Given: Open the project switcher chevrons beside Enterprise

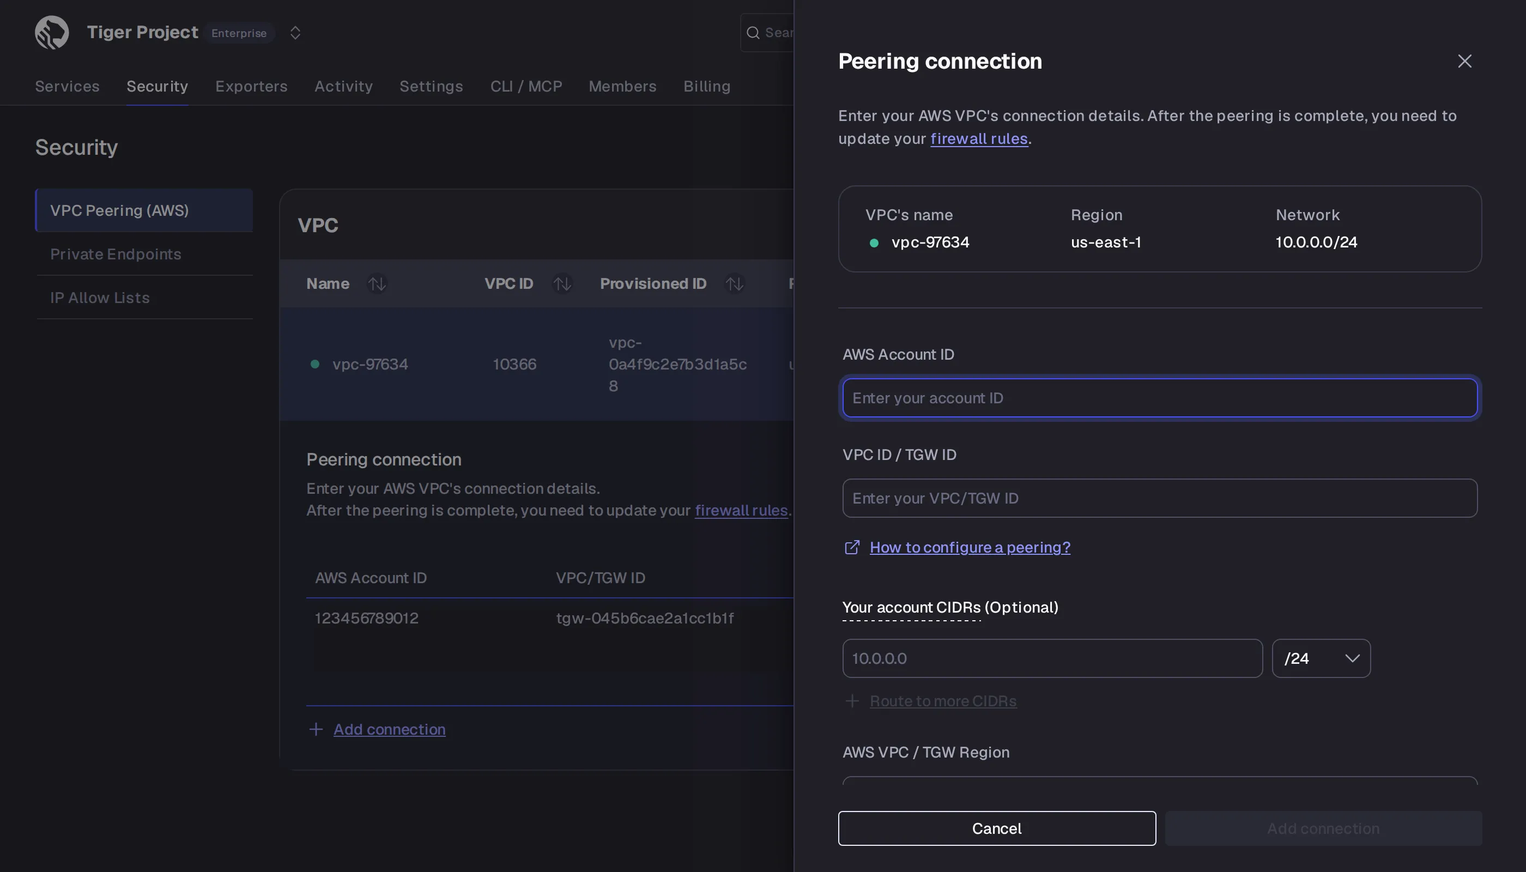Looking at the screenshot, I should (x=295, y=32).
